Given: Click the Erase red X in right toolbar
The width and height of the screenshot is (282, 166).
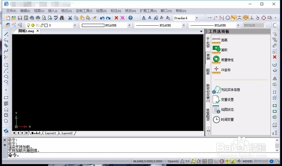Looking at the screenshot, I should (x=275, y=57).
